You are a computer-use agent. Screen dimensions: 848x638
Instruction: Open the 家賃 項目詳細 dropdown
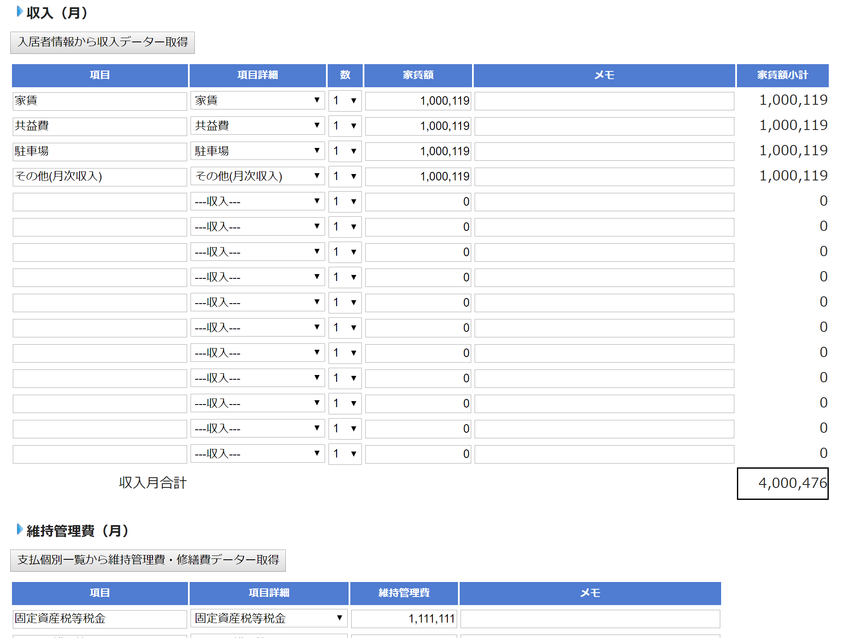pyautogui.click(x=257, y=100)
